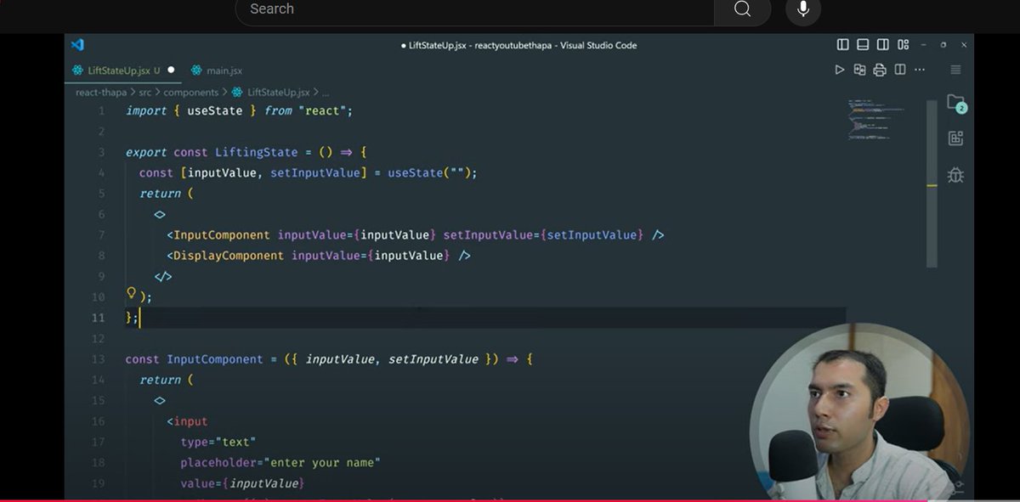Click line number 1 in gutter

[102, 111]
